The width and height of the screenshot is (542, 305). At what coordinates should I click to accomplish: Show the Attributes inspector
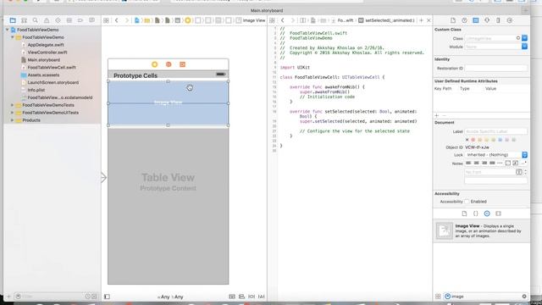tap(487, 20)
